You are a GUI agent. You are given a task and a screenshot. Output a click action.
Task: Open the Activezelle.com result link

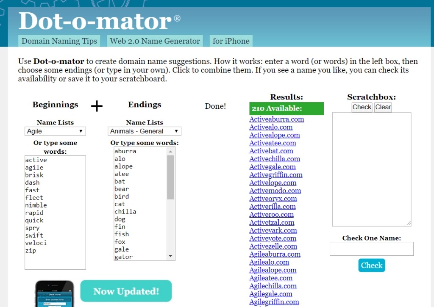[273, 246]
